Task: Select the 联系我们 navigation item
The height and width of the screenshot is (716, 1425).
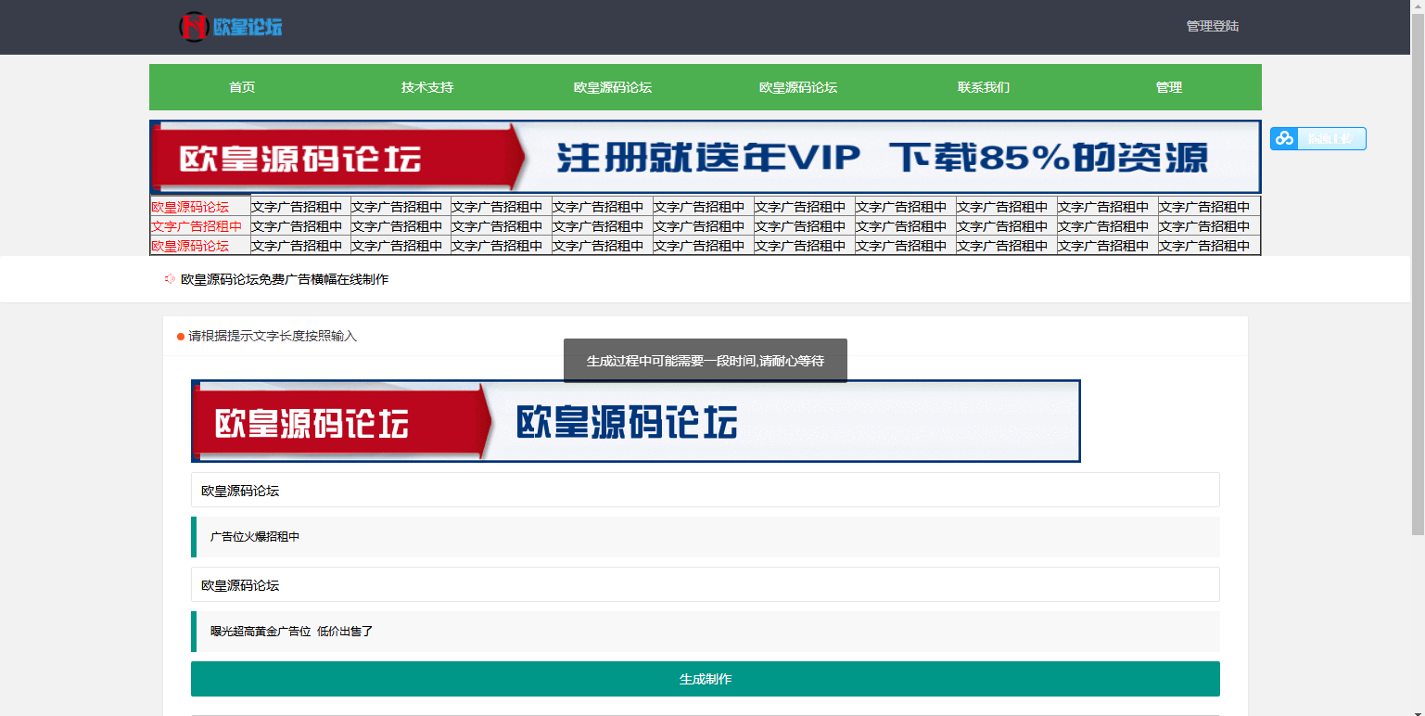Action: [985, 87]
